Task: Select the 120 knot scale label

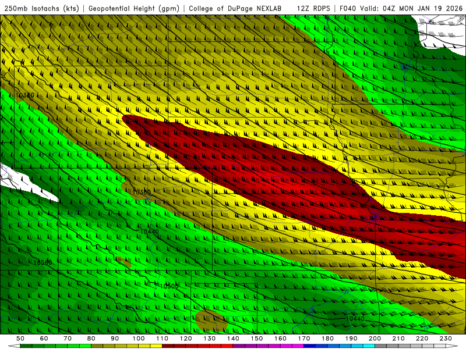Action: click(186, 339)
